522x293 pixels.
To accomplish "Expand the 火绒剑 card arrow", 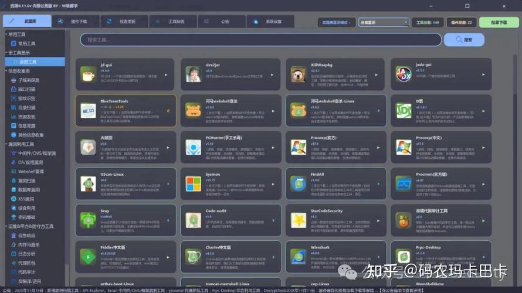I will 168,148.
